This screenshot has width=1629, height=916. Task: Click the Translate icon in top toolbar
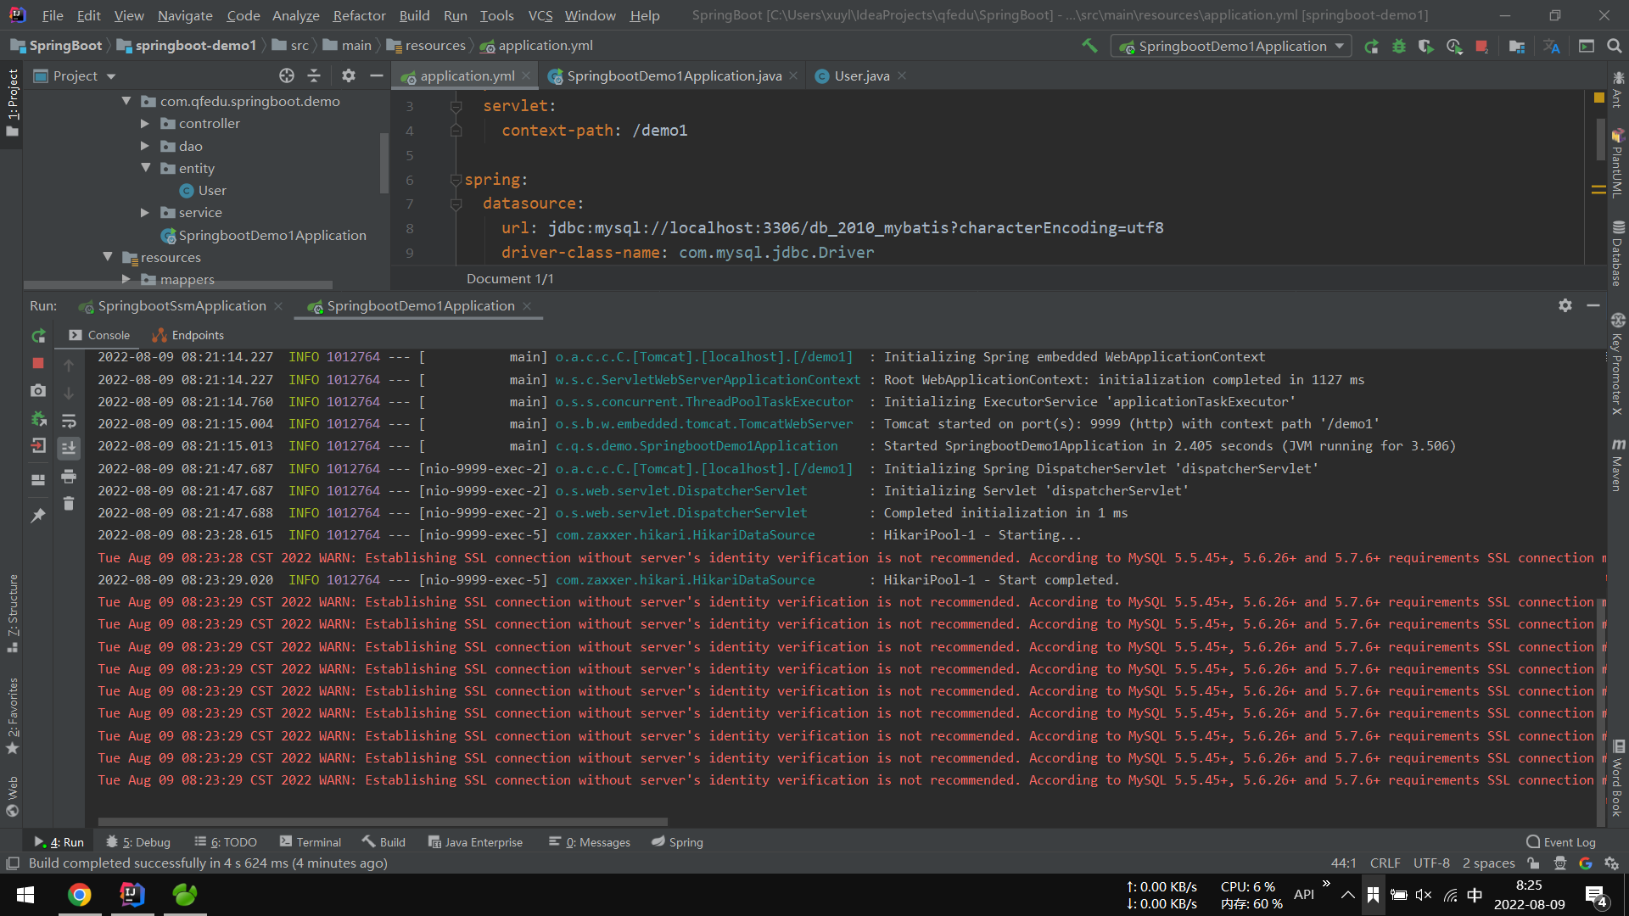pyautogui.click(x=1552, y=46)
